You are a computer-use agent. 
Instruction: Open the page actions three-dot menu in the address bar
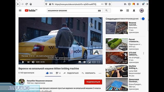(102, 4)
